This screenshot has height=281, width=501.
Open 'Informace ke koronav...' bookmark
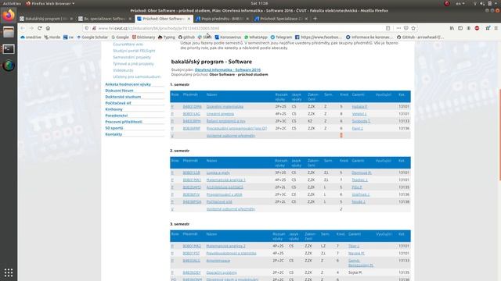369,37
